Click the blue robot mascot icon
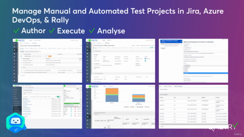This screenshot has width=244, height=137. (16, 123)
